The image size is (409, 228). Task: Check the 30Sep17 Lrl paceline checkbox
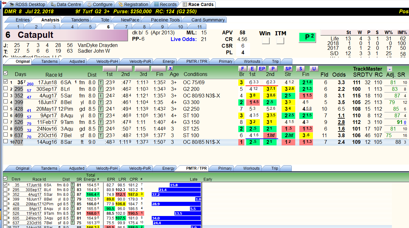pos(5,89)
